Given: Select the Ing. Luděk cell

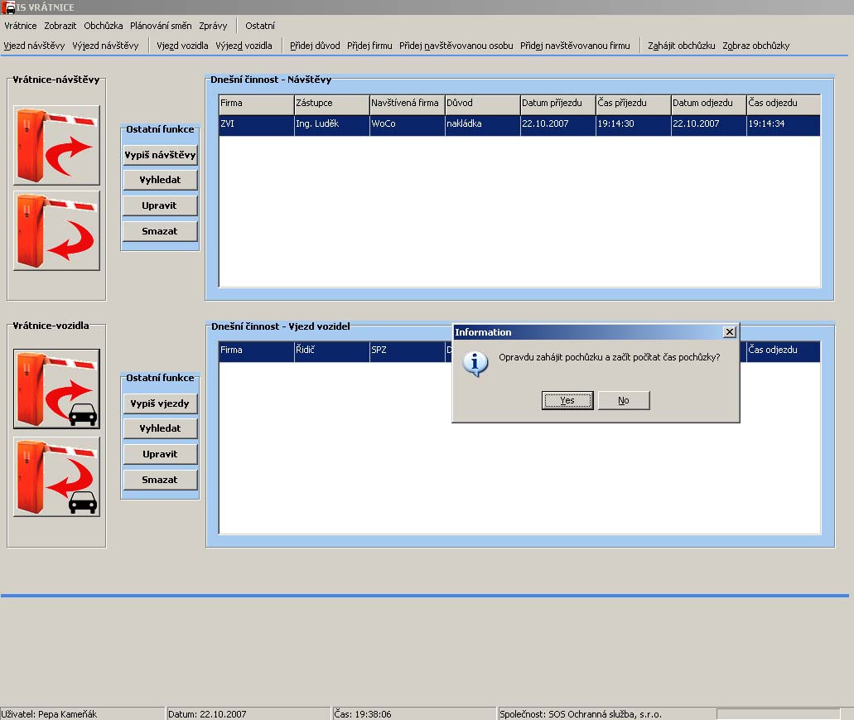Looking at the screenshot, I should tap(332, 125).
